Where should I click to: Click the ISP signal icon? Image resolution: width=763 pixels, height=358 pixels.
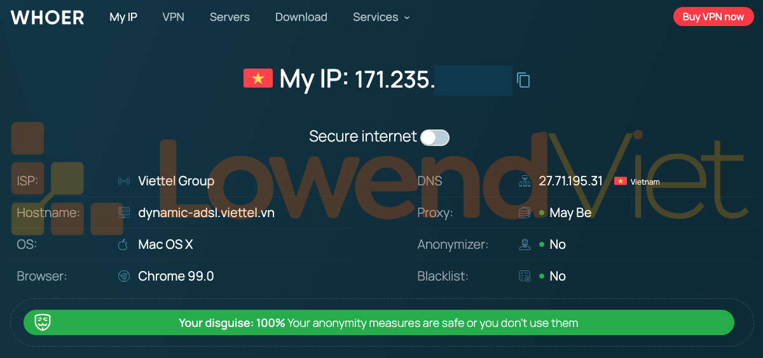tap(124, 182)
